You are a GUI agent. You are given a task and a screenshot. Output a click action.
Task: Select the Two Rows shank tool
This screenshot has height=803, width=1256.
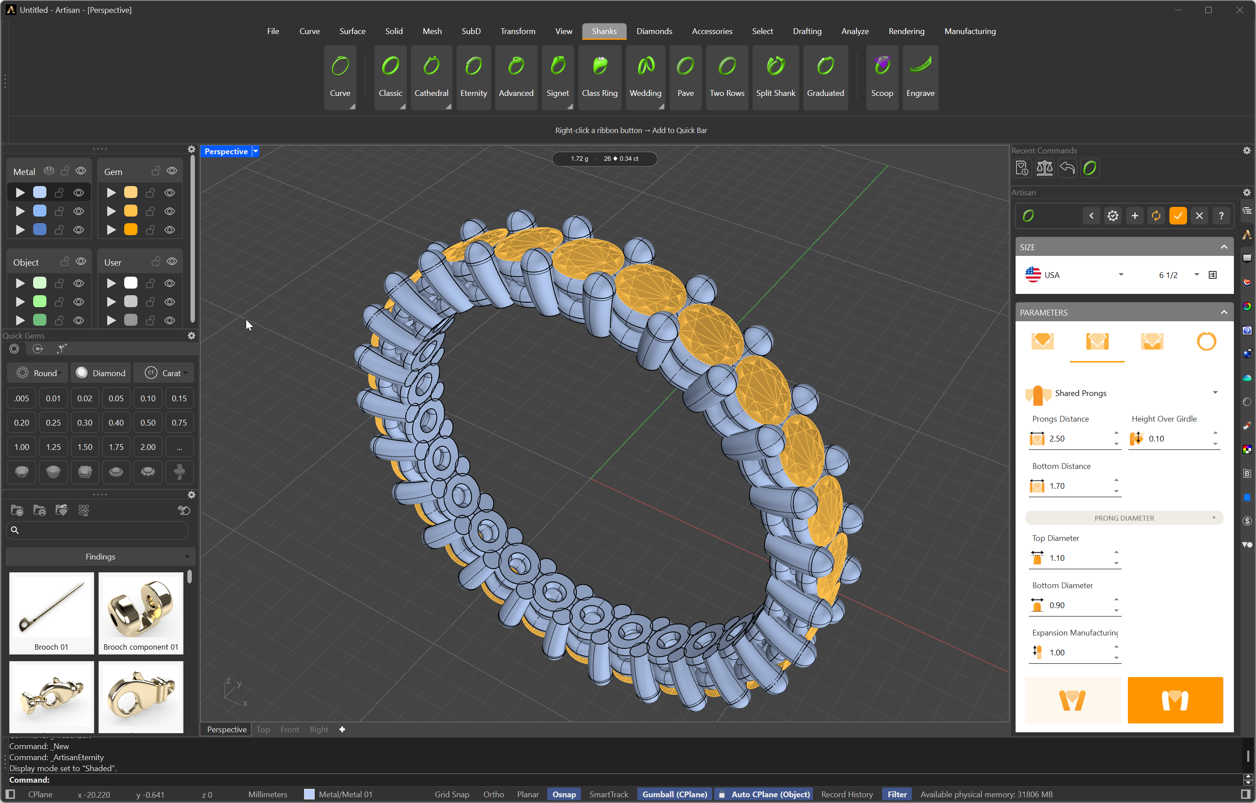click(x=727, y=77)
